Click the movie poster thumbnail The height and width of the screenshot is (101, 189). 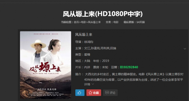click(x=46, y=65)
